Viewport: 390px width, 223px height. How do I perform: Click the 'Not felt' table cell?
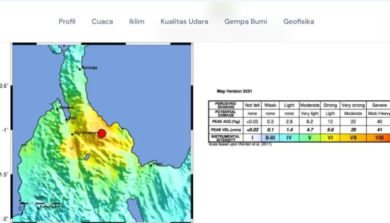[252, 105]
